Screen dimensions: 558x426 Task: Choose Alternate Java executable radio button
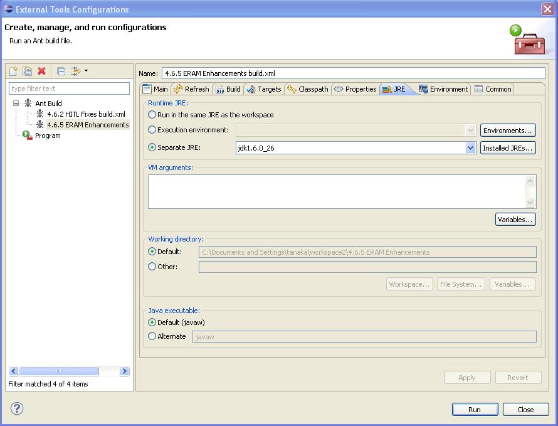[x=152, y=336]
